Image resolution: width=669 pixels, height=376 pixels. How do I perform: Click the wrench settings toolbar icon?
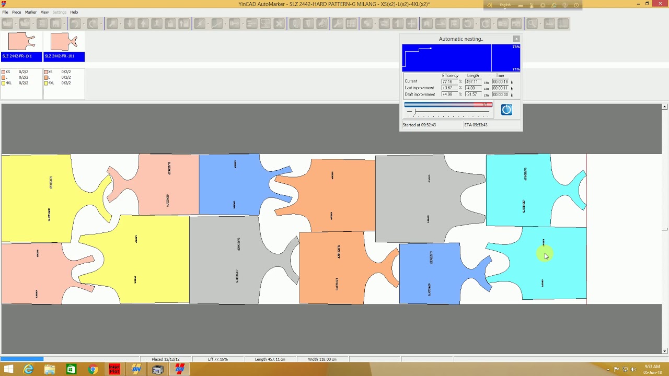coord(338,23)
